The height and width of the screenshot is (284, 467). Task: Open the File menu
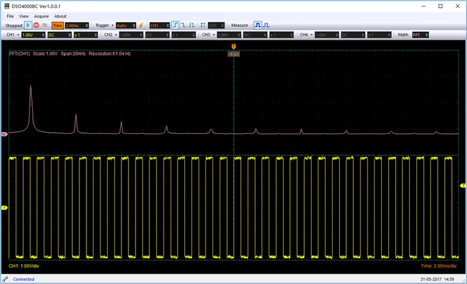tap(10, 16)
